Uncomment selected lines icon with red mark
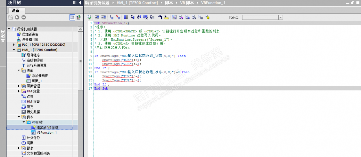Screen dimensions: 361x157 point(118,17)
